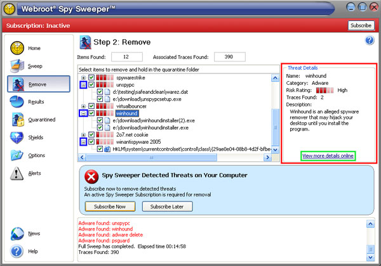Open the Results pie chart icon
The height and width of the screenshot is (266, 381).
point(17,102)
